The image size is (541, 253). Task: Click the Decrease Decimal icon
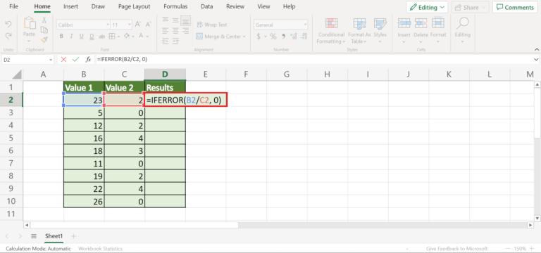(x=304, y=36)
